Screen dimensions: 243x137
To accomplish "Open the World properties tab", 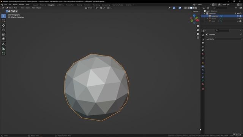I will (x=203, y=54).
